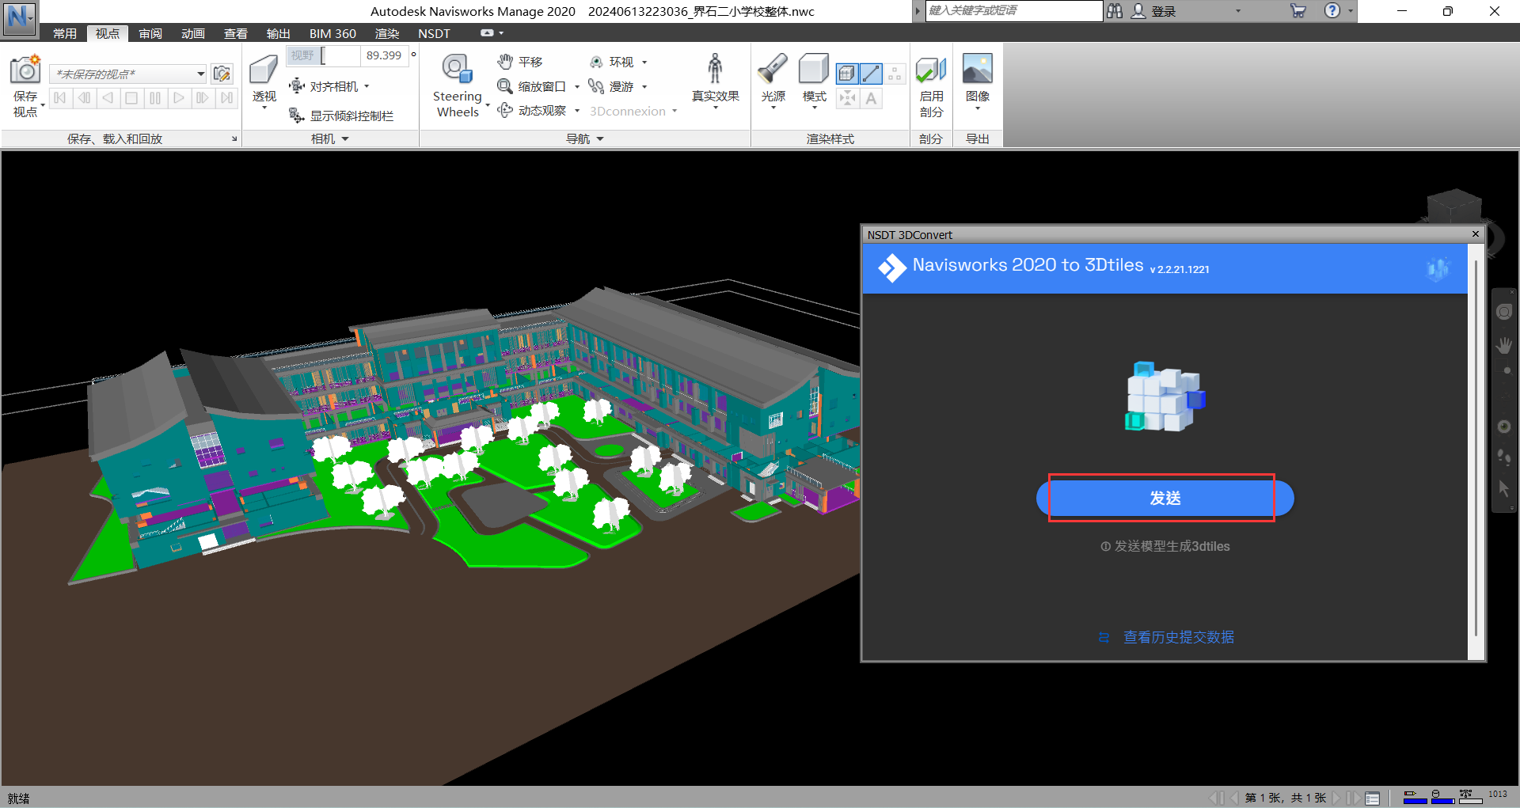Open the Save Viewpoint (保存视点) dropdown arrow

click(x=42, y=104)
